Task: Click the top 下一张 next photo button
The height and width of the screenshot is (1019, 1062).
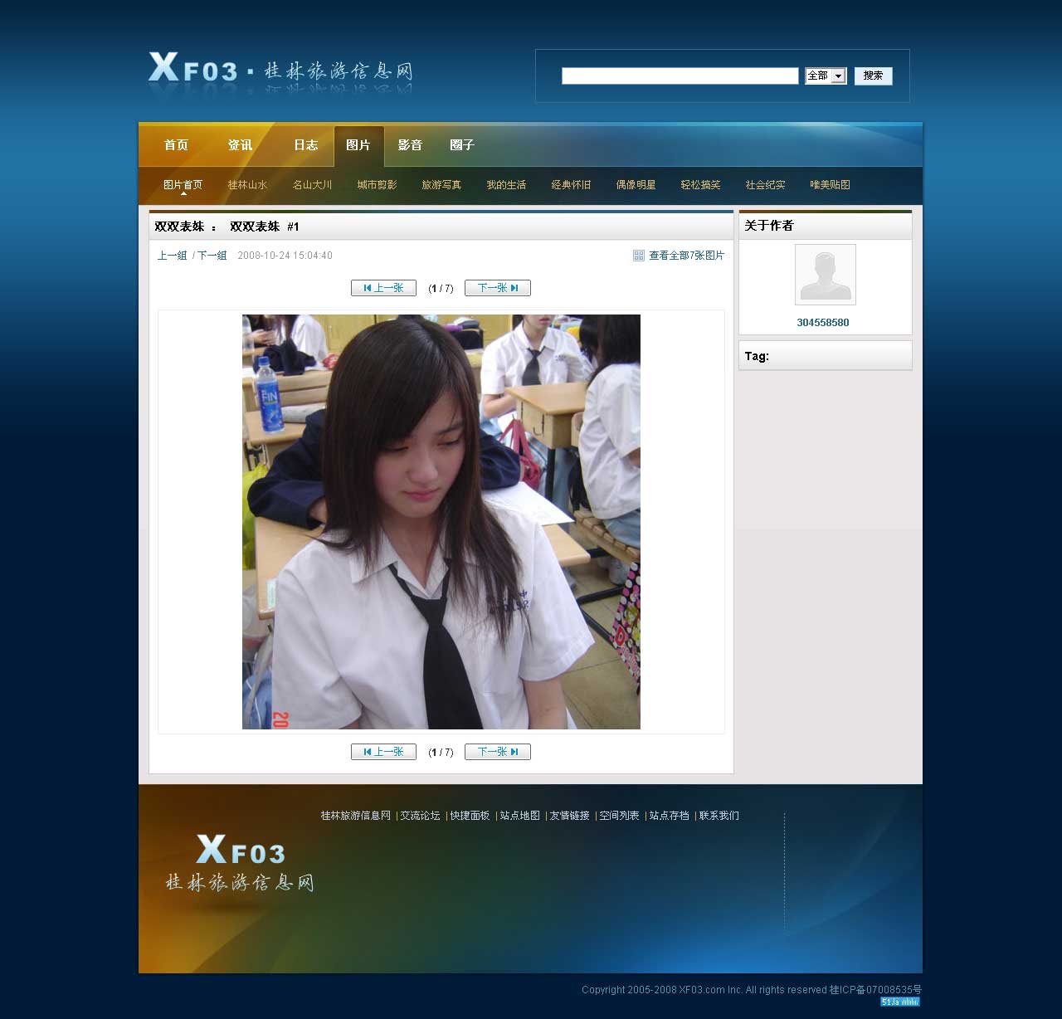Action: point(498,288)
